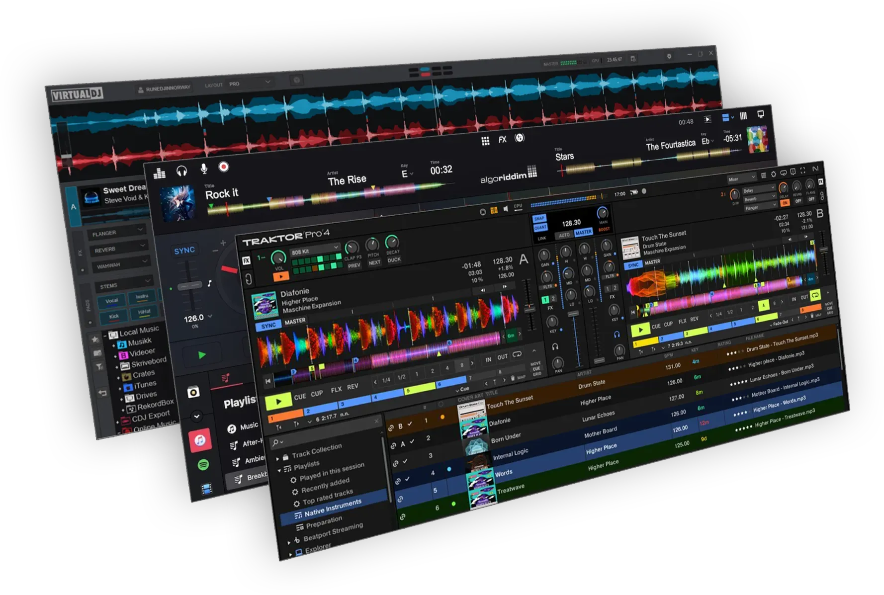Toggle the REVRB OFF button in Traktor FX
The height and width of the screenshot is (595, 884).
(798, 201)
